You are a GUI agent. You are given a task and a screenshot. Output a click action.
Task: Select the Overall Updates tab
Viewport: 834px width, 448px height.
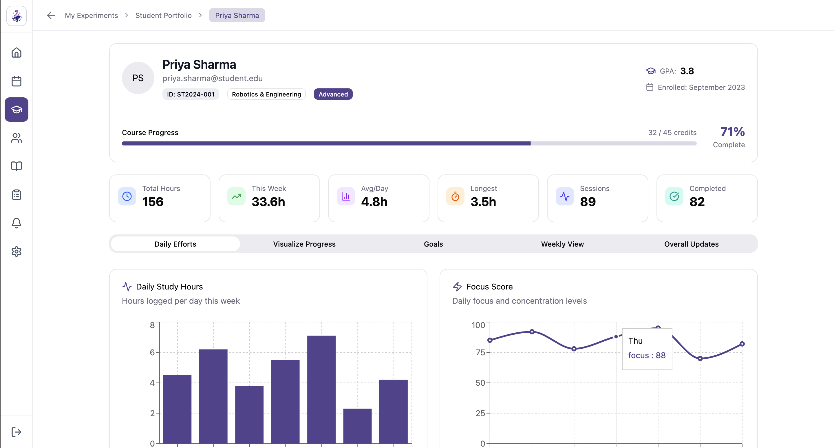click(691, 244)
